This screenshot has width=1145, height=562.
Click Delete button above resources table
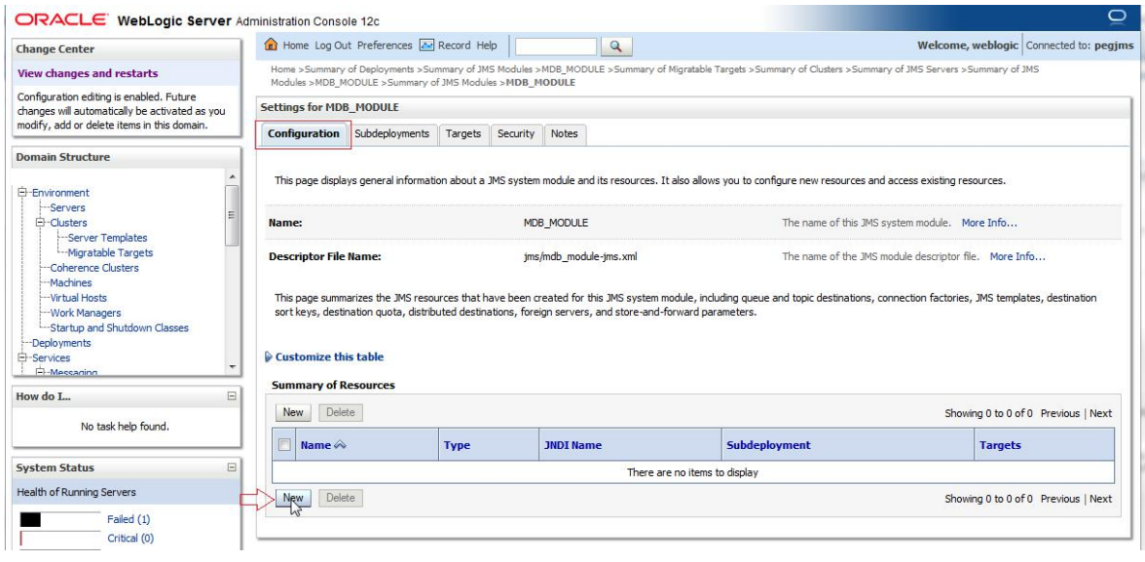tap(341, 413)
